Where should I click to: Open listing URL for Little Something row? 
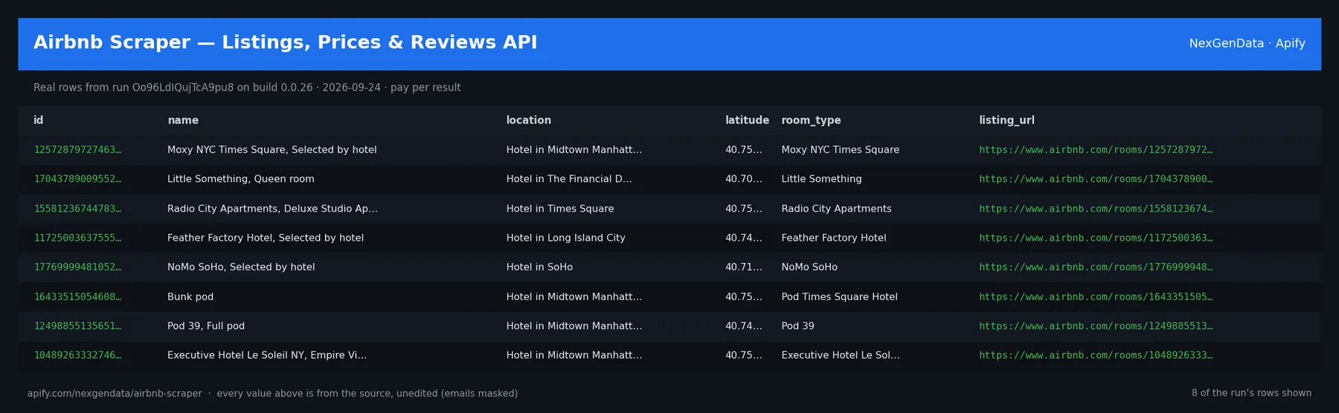tap(1096, 179)
